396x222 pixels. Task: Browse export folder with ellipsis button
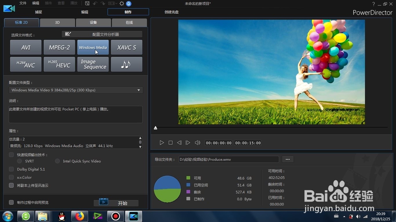click(x=287, y=159)
